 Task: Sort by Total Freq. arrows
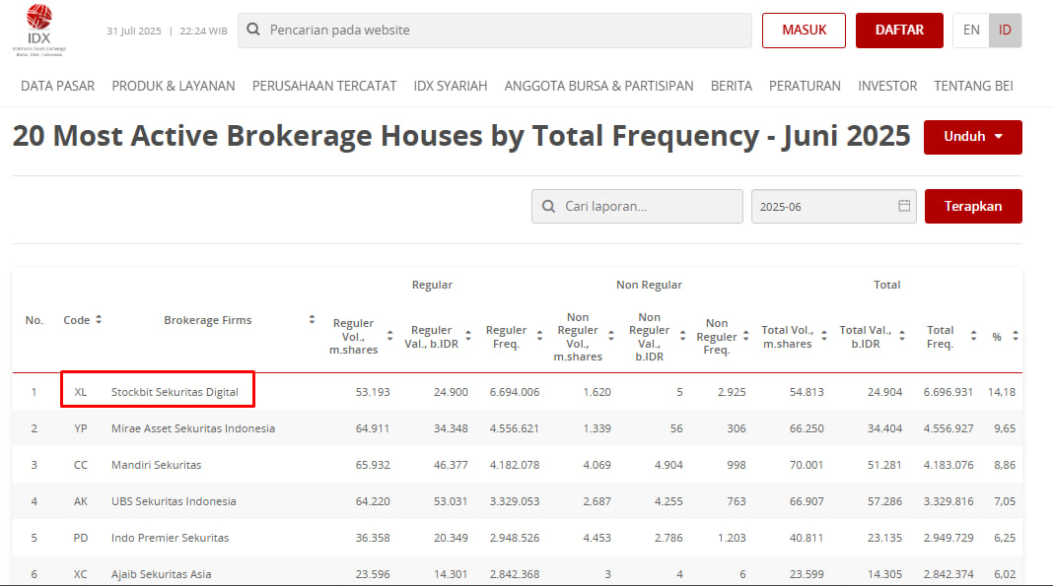click(x=973, y=336)
